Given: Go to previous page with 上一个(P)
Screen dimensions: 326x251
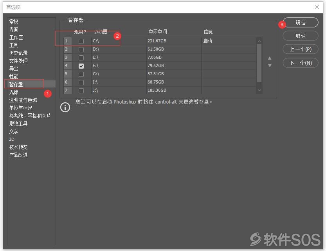Looking at the screenshot, I should (x=301, y=49).
